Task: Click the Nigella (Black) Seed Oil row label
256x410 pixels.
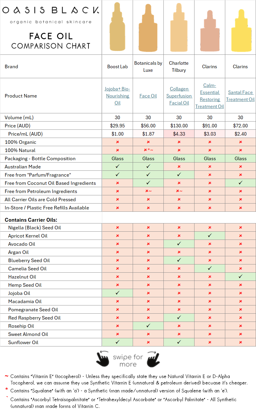Action: click(x=35, y=228)
